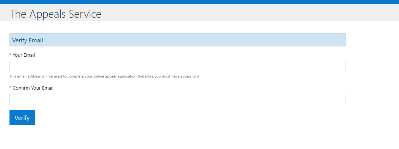Click the Your Email input field
Viewport: 399px width, 149px height.
178,67
